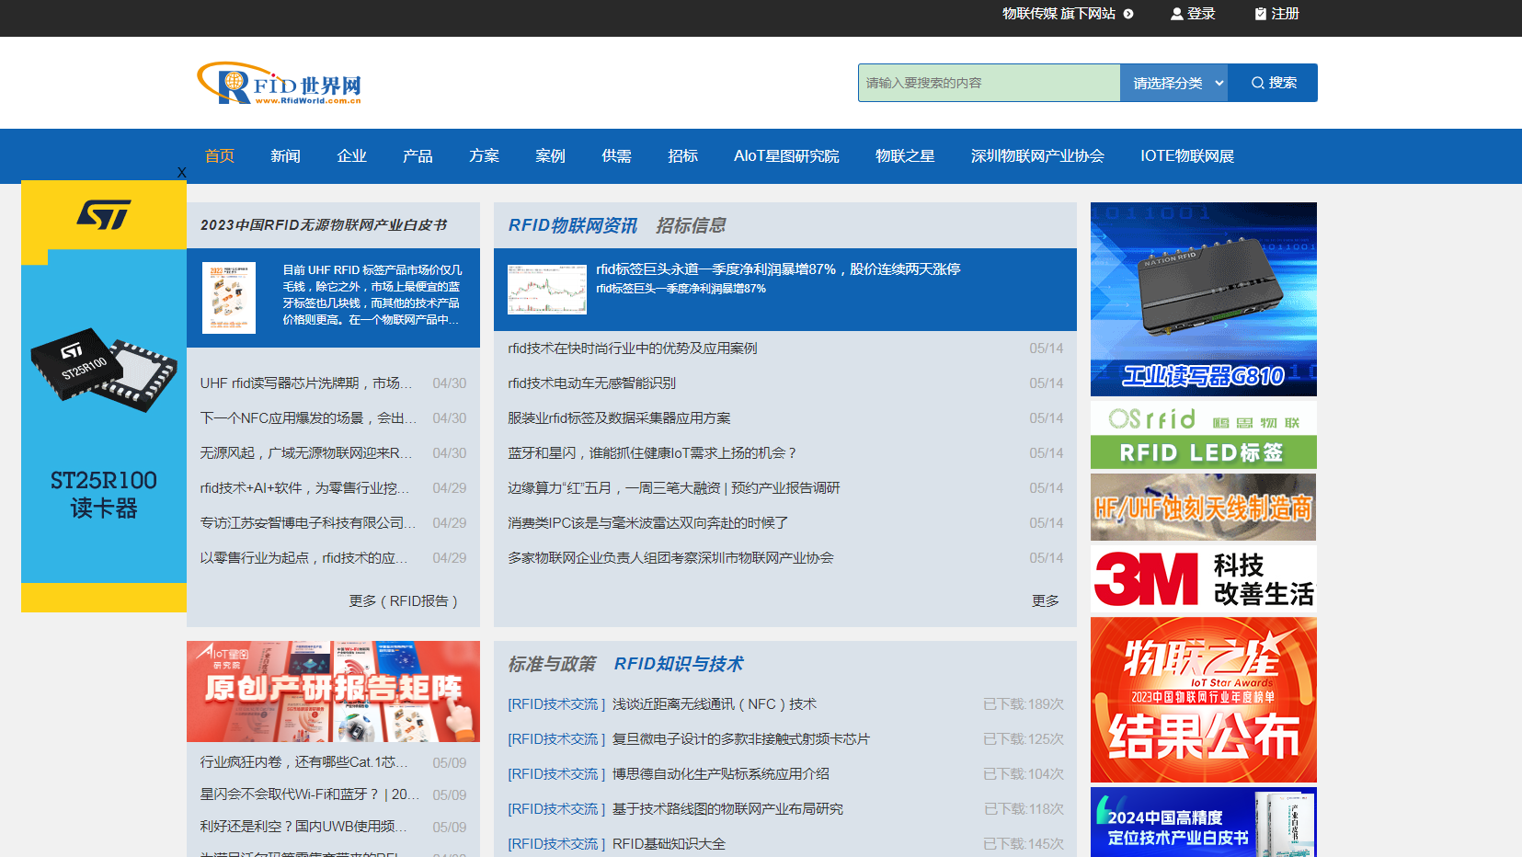Click the search input field

[990, 83]
